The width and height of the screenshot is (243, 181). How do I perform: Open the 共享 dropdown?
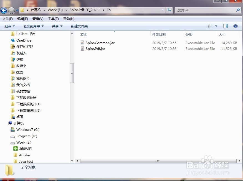tap(57, 26)
